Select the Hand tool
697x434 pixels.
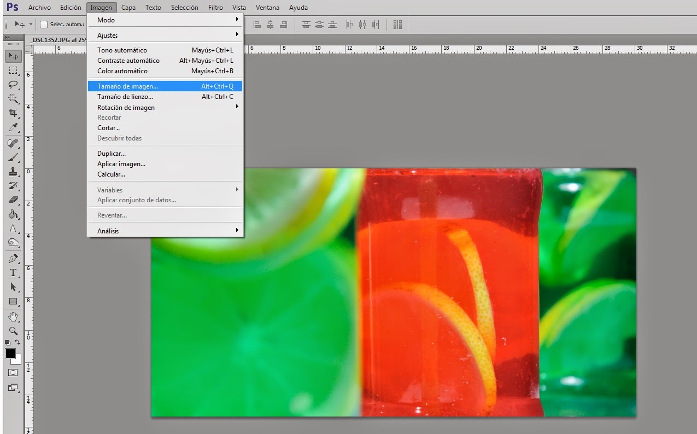click(x=13, y=316)
